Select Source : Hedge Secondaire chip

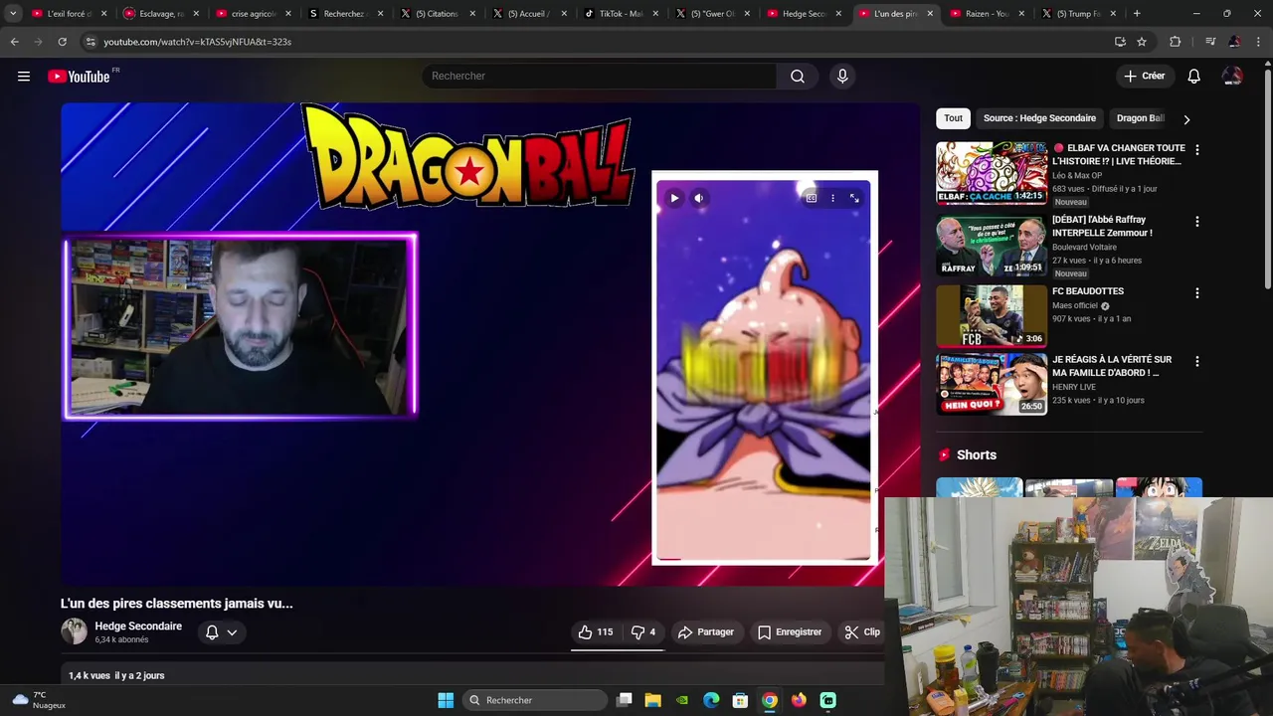pos(1039,118)
